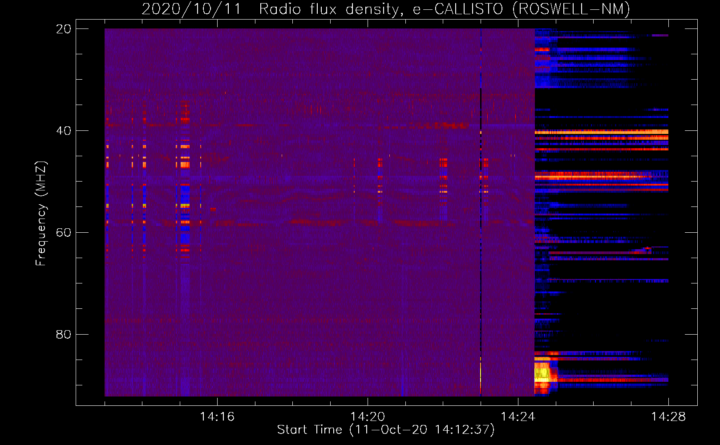Click the time tick label '14:24'

coord(518,417)
